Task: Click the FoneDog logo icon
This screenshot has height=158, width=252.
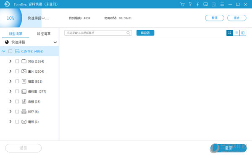Action: click(7, 4)
